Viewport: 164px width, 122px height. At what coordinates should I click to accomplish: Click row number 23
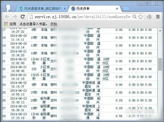click(4, 77)
